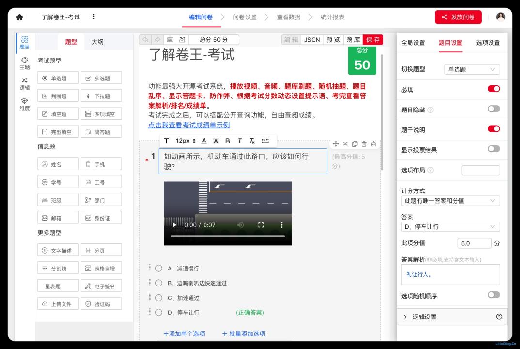Image resolution: width=520 pixels, height=349 pixels.
Task: Toggle italic formatting
Action: click(239, 141)
